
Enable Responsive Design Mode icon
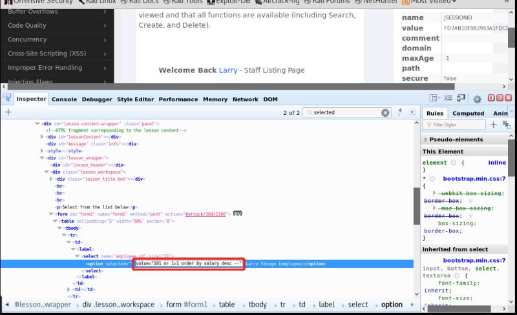[x=461, y=98]
